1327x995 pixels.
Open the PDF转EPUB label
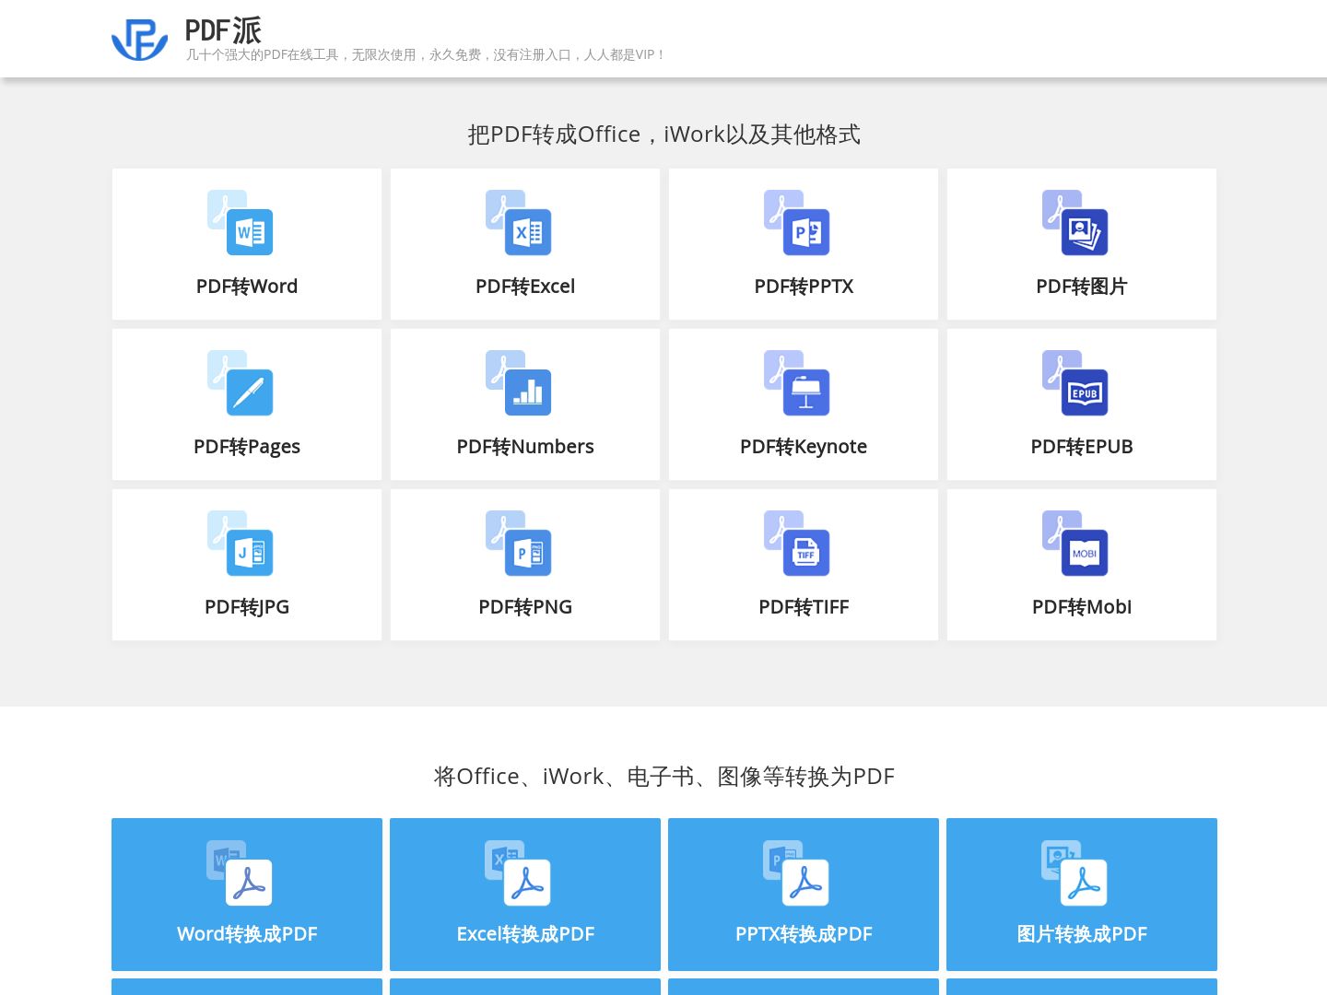[x=1082, y=447]
